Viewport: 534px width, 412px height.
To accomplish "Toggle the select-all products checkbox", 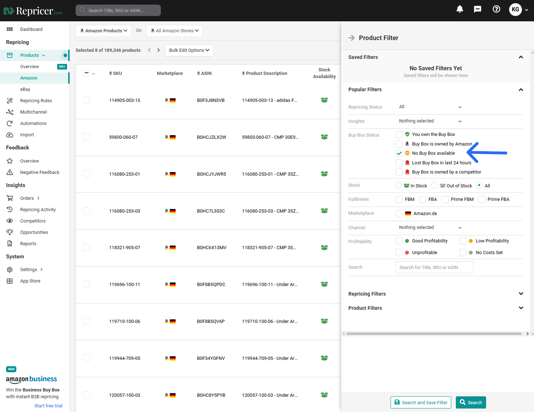I will click(87, 73).
